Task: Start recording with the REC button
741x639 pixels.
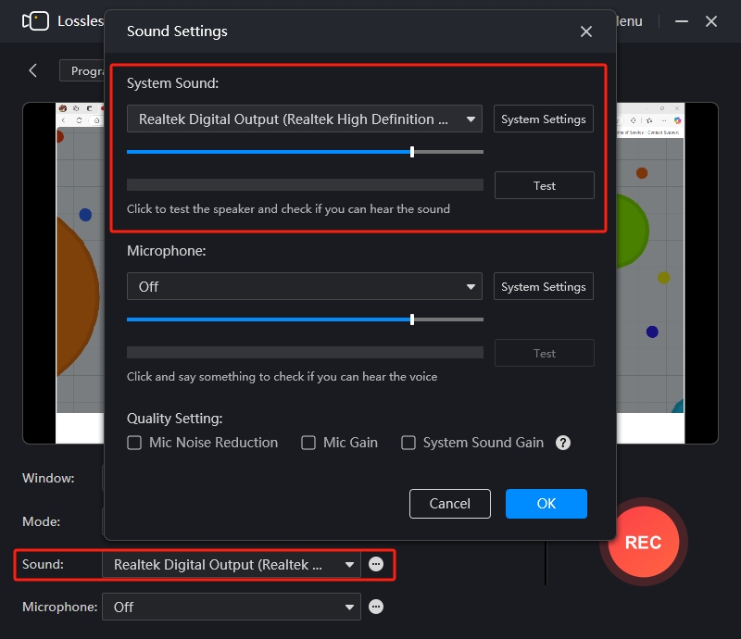Action: (644, 542)
